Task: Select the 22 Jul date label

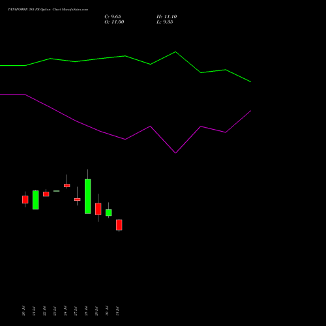Action: pyautogui.click(x=44, y=311)
